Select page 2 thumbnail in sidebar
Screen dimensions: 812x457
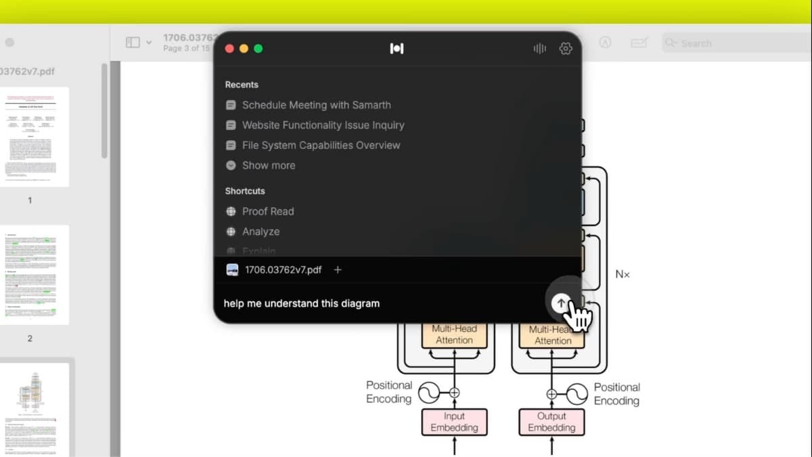[x=35, y=275]
